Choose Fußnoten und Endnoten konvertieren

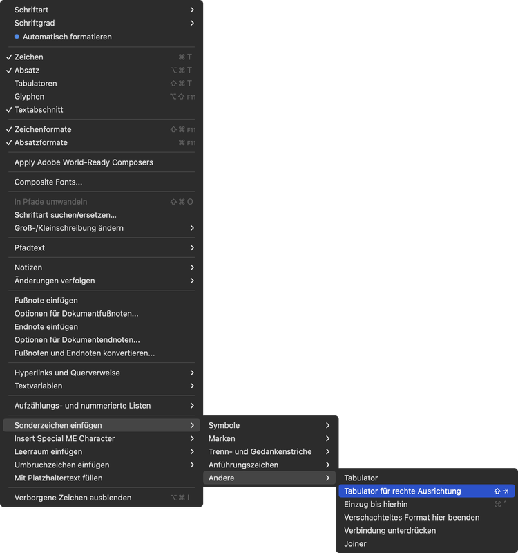(x=102, y=353)
